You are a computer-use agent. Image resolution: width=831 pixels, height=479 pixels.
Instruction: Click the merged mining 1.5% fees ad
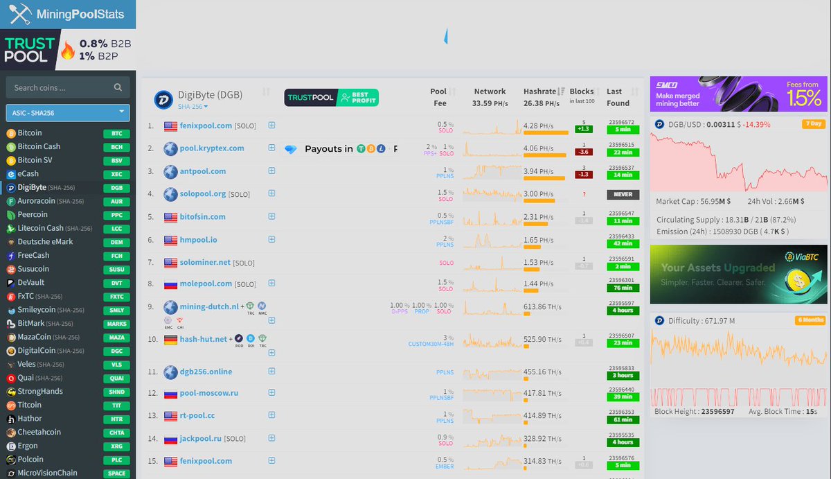coord(738,94)
